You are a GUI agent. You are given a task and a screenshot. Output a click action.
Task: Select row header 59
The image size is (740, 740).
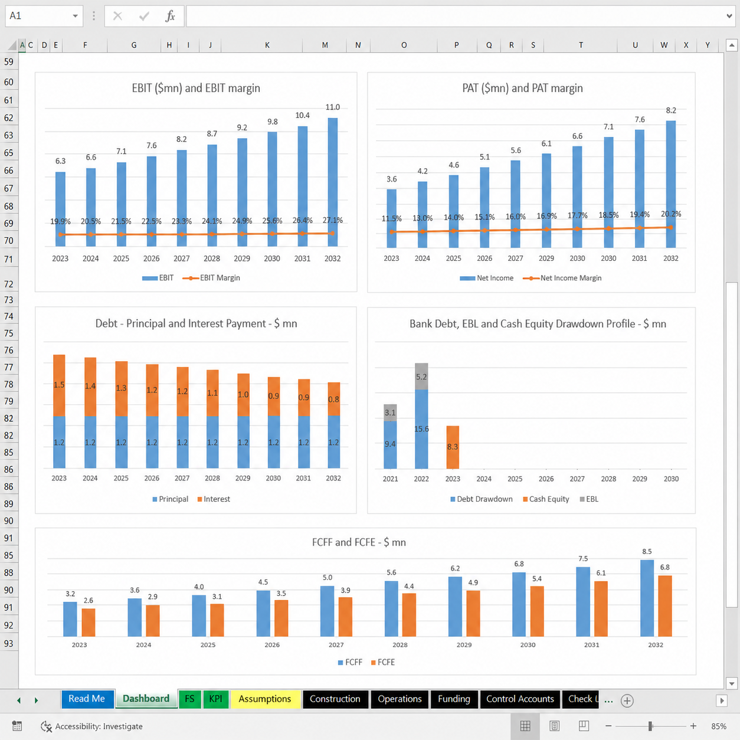coord(9,62)
